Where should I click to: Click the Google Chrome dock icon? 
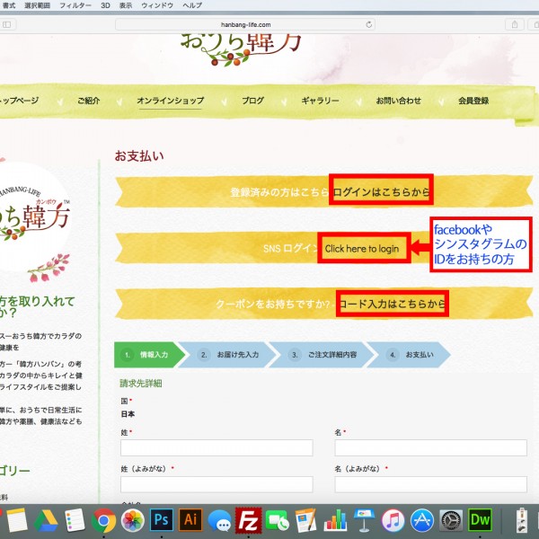point(103,519)
